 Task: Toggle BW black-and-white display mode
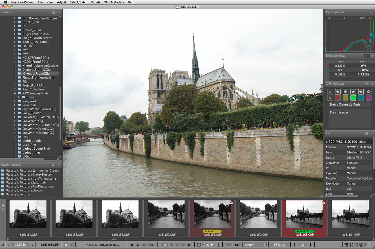151,245
